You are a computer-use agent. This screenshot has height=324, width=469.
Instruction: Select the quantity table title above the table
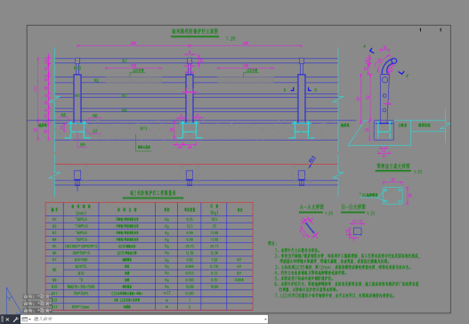pos(153,193)
